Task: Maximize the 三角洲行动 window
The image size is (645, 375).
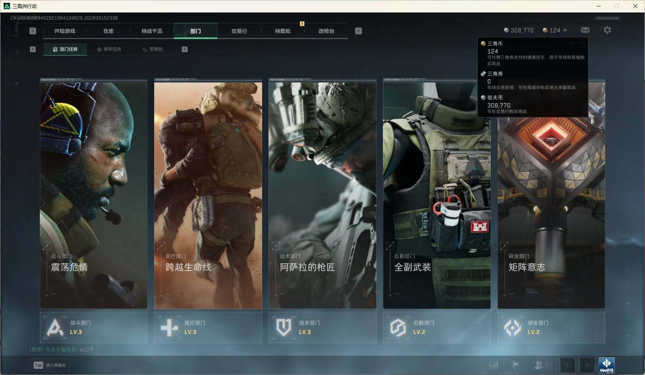Action: click(x=617, y=6)
